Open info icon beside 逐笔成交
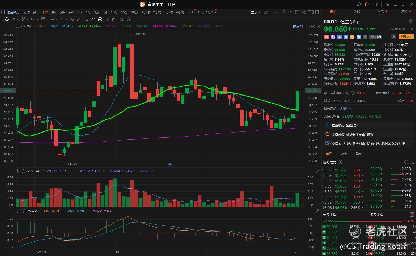 tap(340, 162)
